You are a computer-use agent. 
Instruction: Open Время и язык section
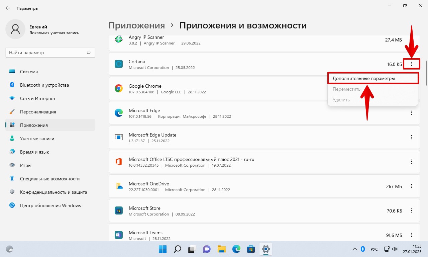point(50,152)
